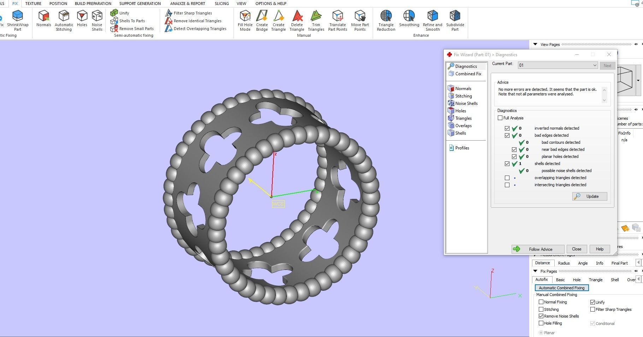Collapse the Fix Pages panel
643x337 pixels.
pos(535,271)
